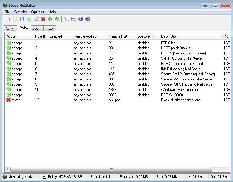233x182 pixels.
Task: Move rule up with green up arrow
Action: [50, 19]
